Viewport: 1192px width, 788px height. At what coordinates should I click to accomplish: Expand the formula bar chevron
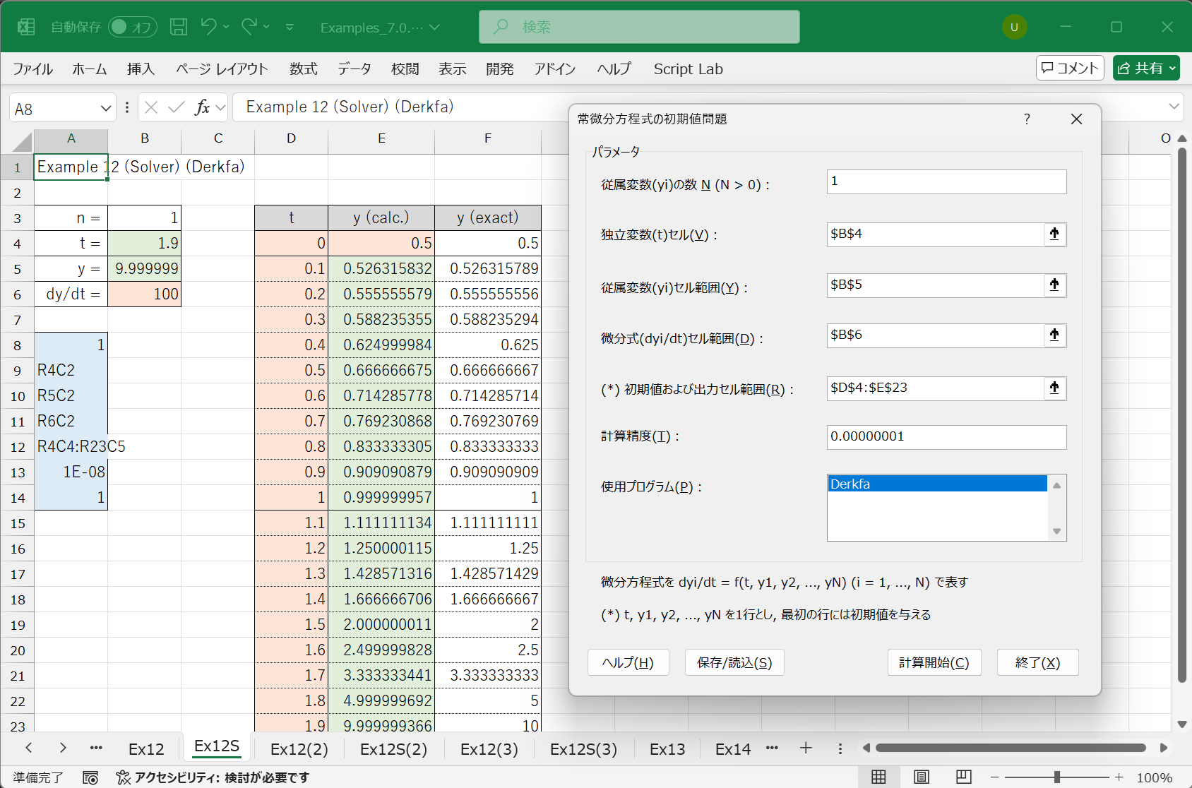pyautogui.click(x=1174, y=107)
